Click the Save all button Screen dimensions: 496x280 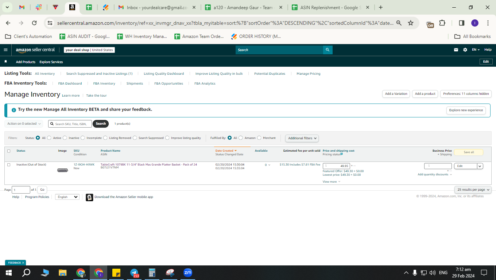[x=469, y=152]
